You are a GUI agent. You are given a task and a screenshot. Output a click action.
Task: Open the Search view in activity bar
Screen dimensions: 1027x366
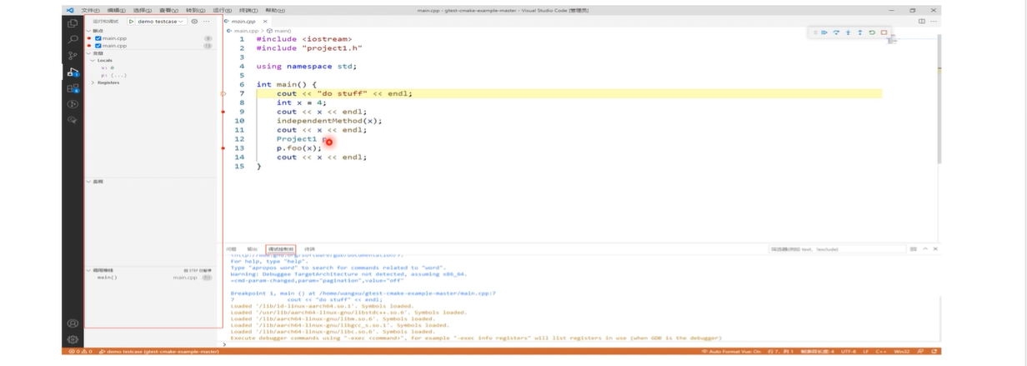pyautogui.click(x=73, y=39)
